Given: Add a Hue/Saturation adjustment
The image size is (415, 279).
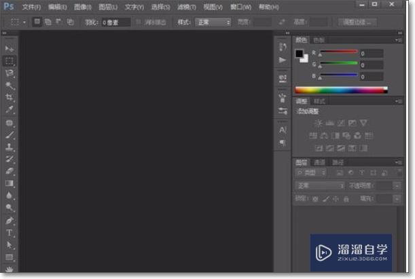Looking at the screenshot, I should (x=313, y=136).
